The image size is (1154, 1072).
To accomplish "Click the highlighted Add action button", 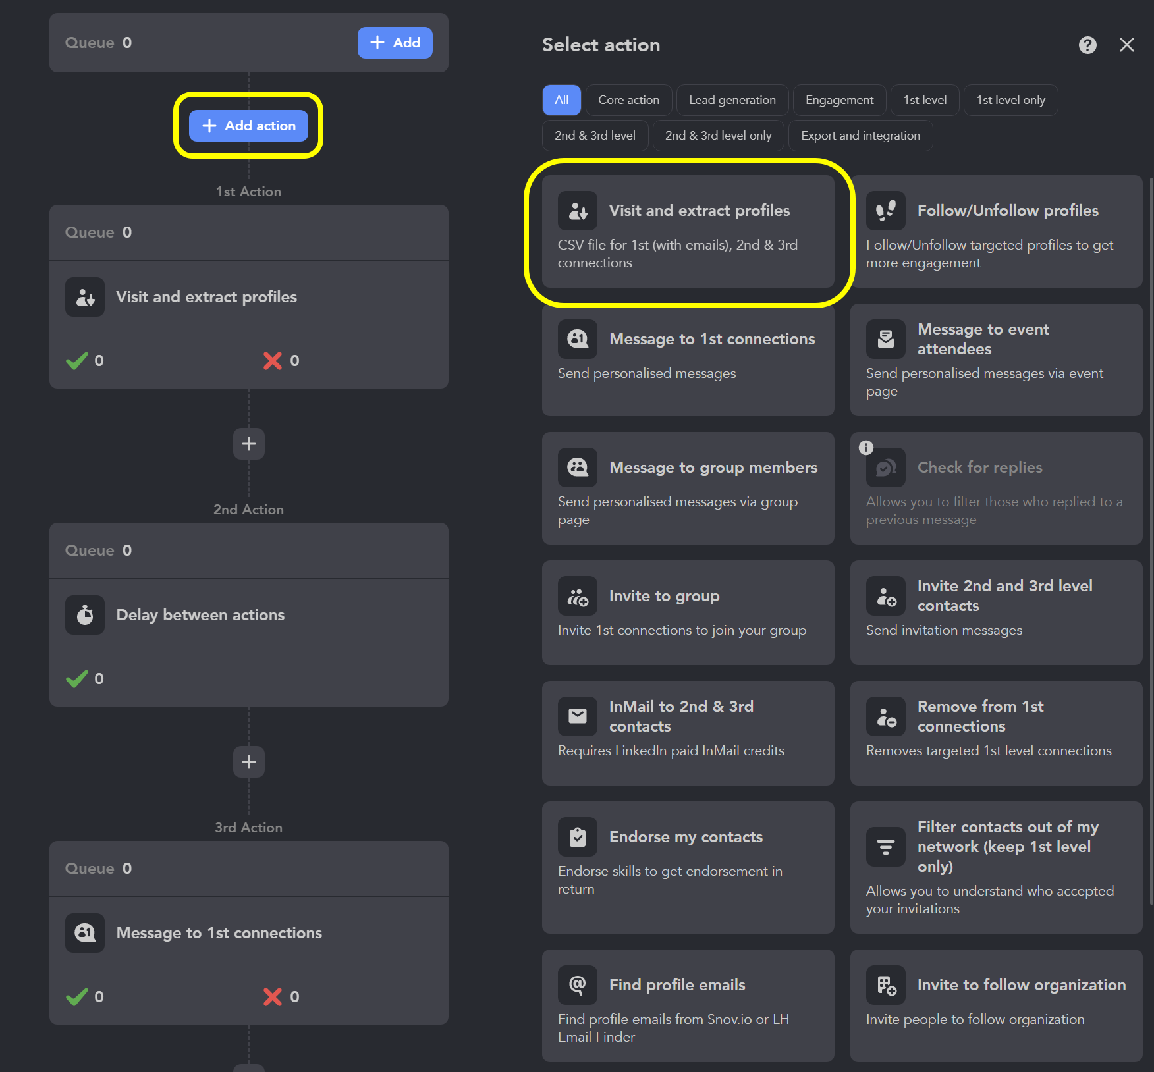I will [248, 125].
